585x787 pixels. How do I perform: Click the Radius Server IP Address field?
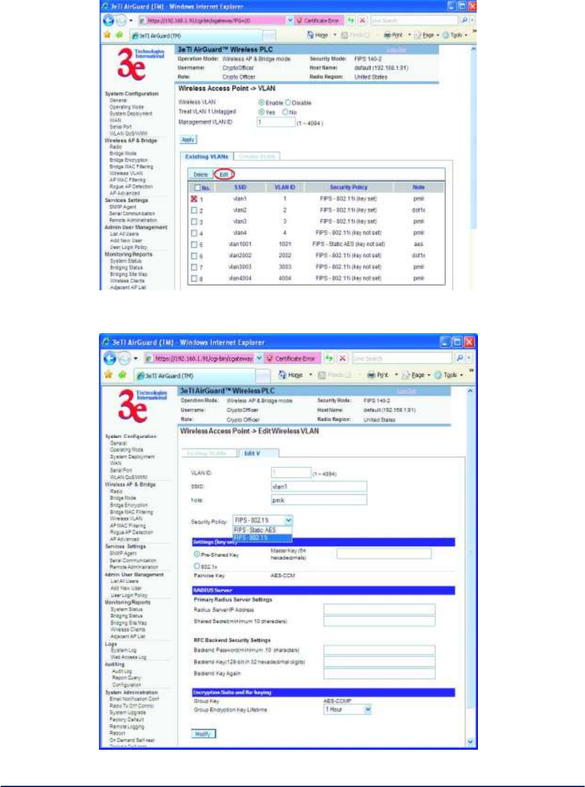380,609
